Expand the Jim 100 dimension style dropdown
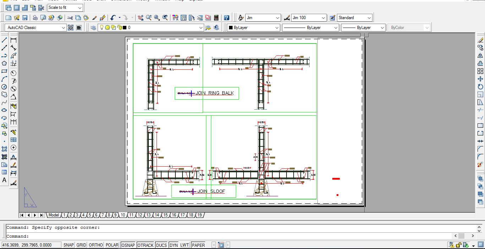This screenshot has width=485, height=249. [x=323, y=18]
